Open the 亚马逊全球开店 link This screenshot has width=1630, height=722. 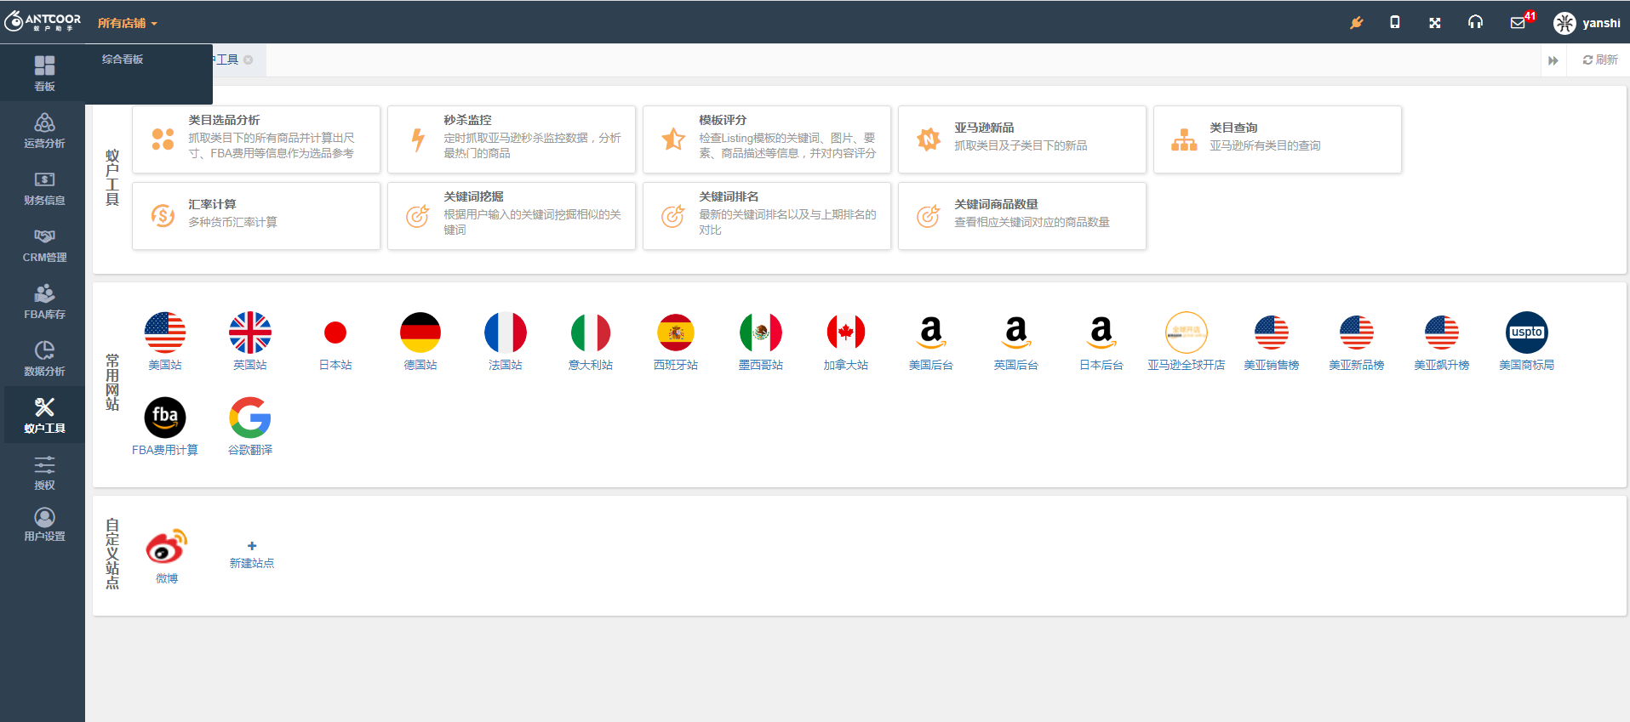coord(1187,341)
